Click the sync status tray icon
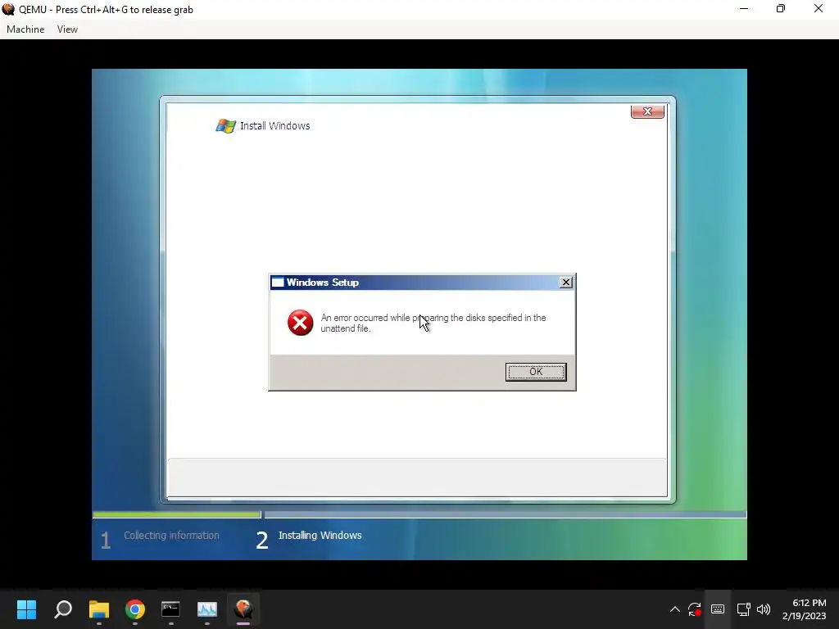The height and width of the screenshot is (629, 839). pos(695,609)
